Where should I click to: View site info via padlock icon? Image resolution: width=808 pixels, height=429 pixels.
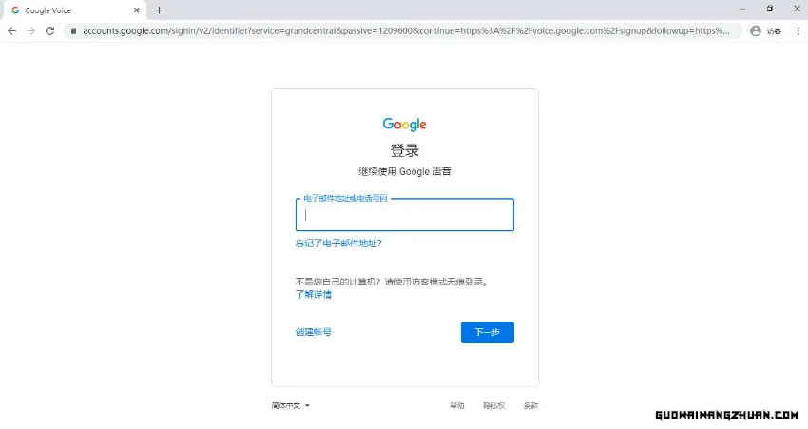[x=74, y=31]
